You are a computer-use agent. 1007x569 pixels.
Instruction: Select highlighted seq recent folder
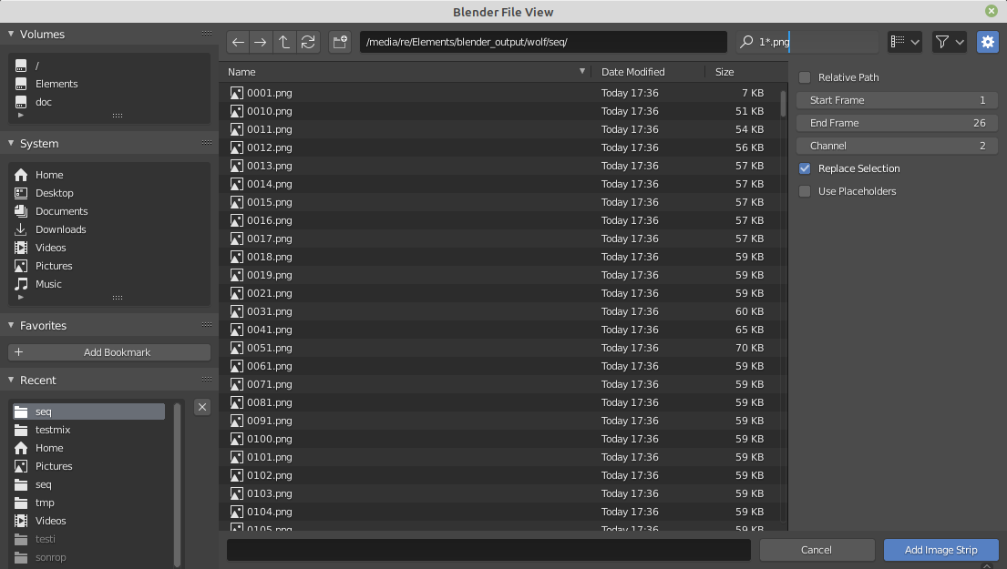pos(88,412)
